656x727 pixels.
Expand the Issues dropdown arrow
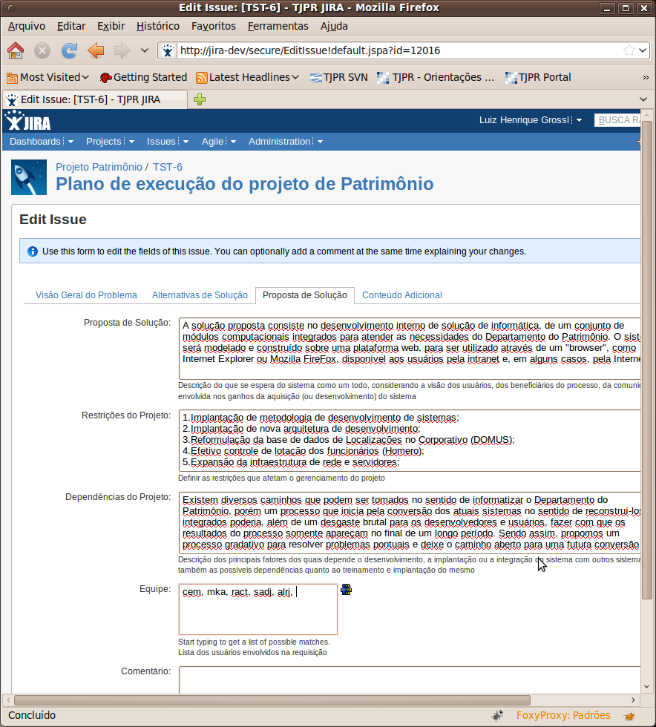pyautogui.click(x=186, y=142)
